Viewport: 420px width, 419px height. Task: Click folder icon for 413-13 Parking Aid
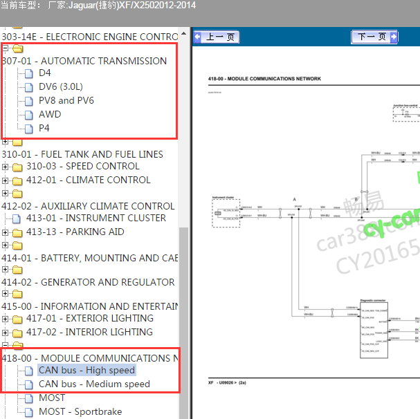click(x=17, y=233)
